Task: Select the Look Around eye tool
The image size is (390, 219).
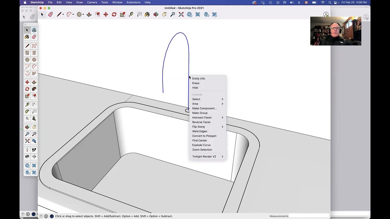Action: (27, 157)
